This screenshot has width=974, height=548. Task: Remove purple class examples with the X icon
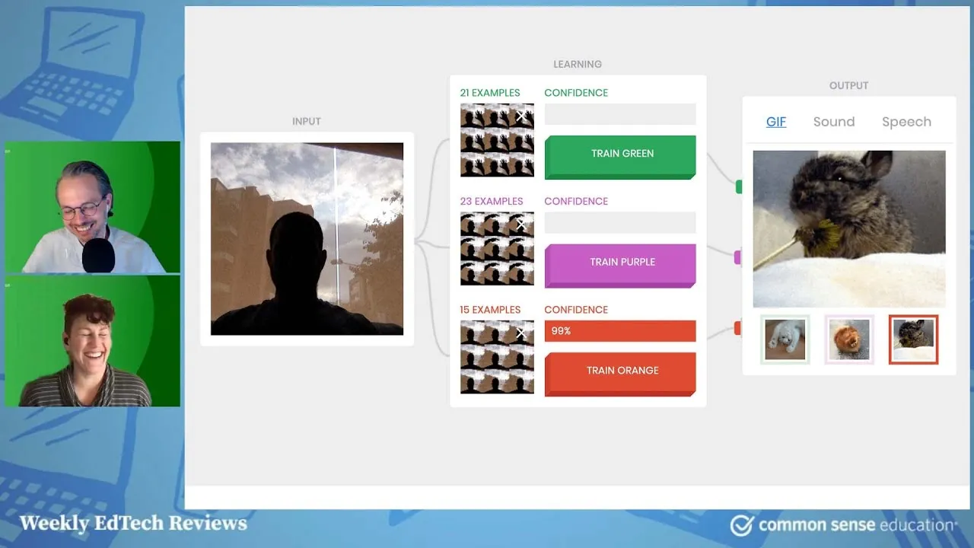click(522, 225)
